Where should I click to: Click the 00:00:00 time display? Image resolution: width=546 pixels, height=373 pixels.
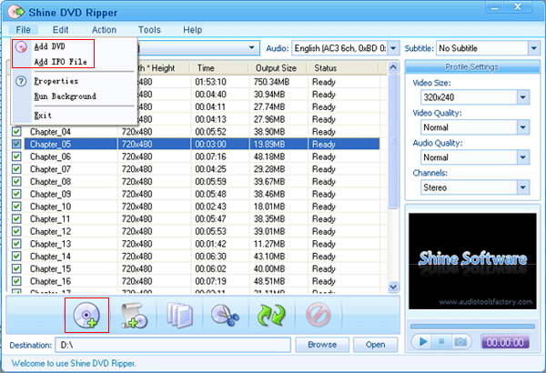[504, 342]
